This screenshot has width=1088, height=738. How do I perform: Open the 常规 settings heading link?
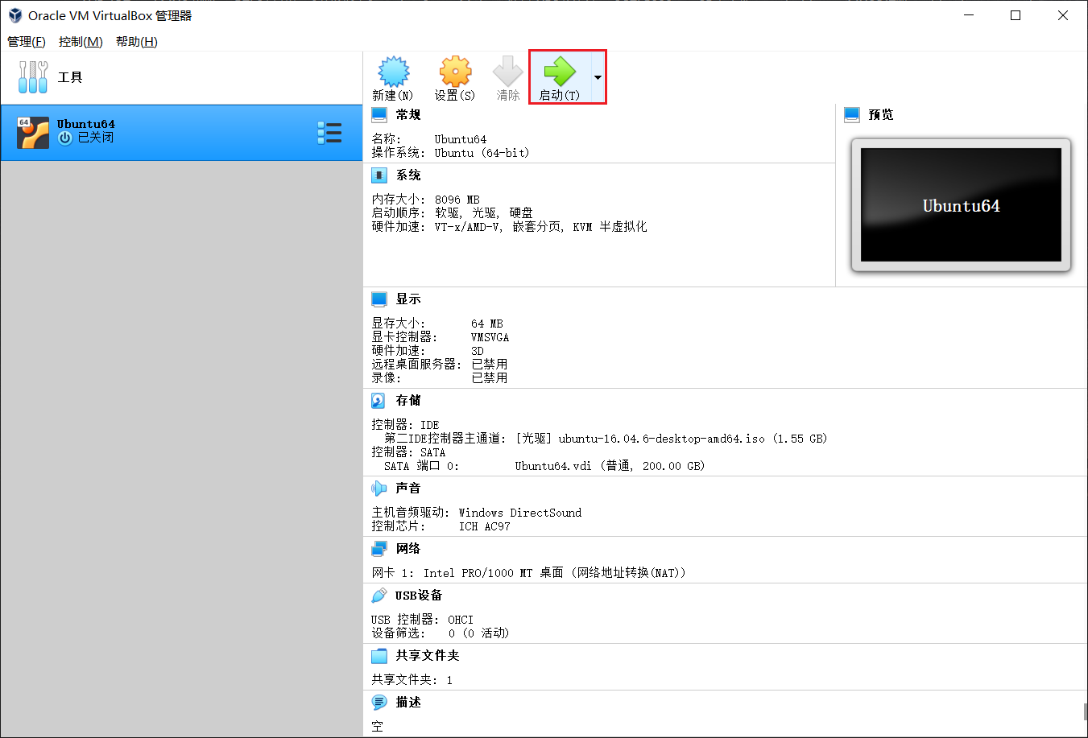(x=408, y=115)
